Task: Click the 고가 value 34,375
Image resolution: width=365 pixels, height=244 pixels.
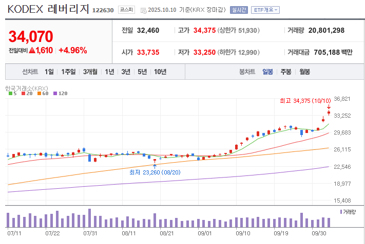Action: click(x=204, y=30)
